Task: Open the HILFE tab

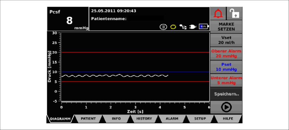Action: [228, 118]
